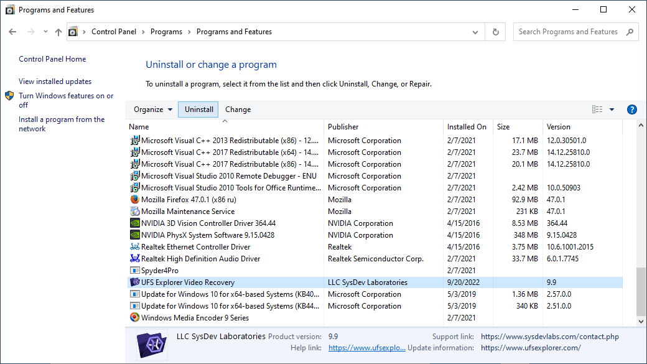This screenshot has width=647, height=364.
Task: Click the Mozilla Maintenance Service icon
Action: [134, 212]
